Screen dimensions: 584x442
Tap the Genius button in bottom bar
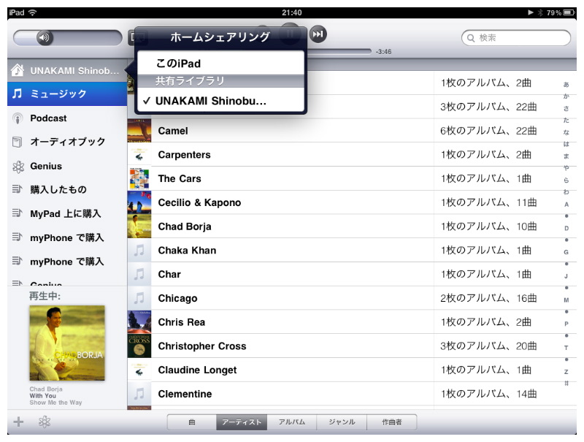[45, 422]
